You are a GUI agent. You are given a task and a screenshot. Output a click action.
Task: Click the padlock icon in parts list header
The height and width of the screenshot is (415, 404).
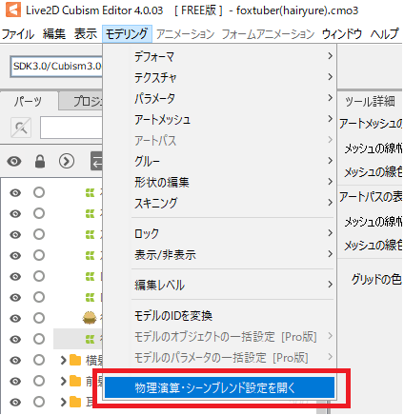pos(40,162)
